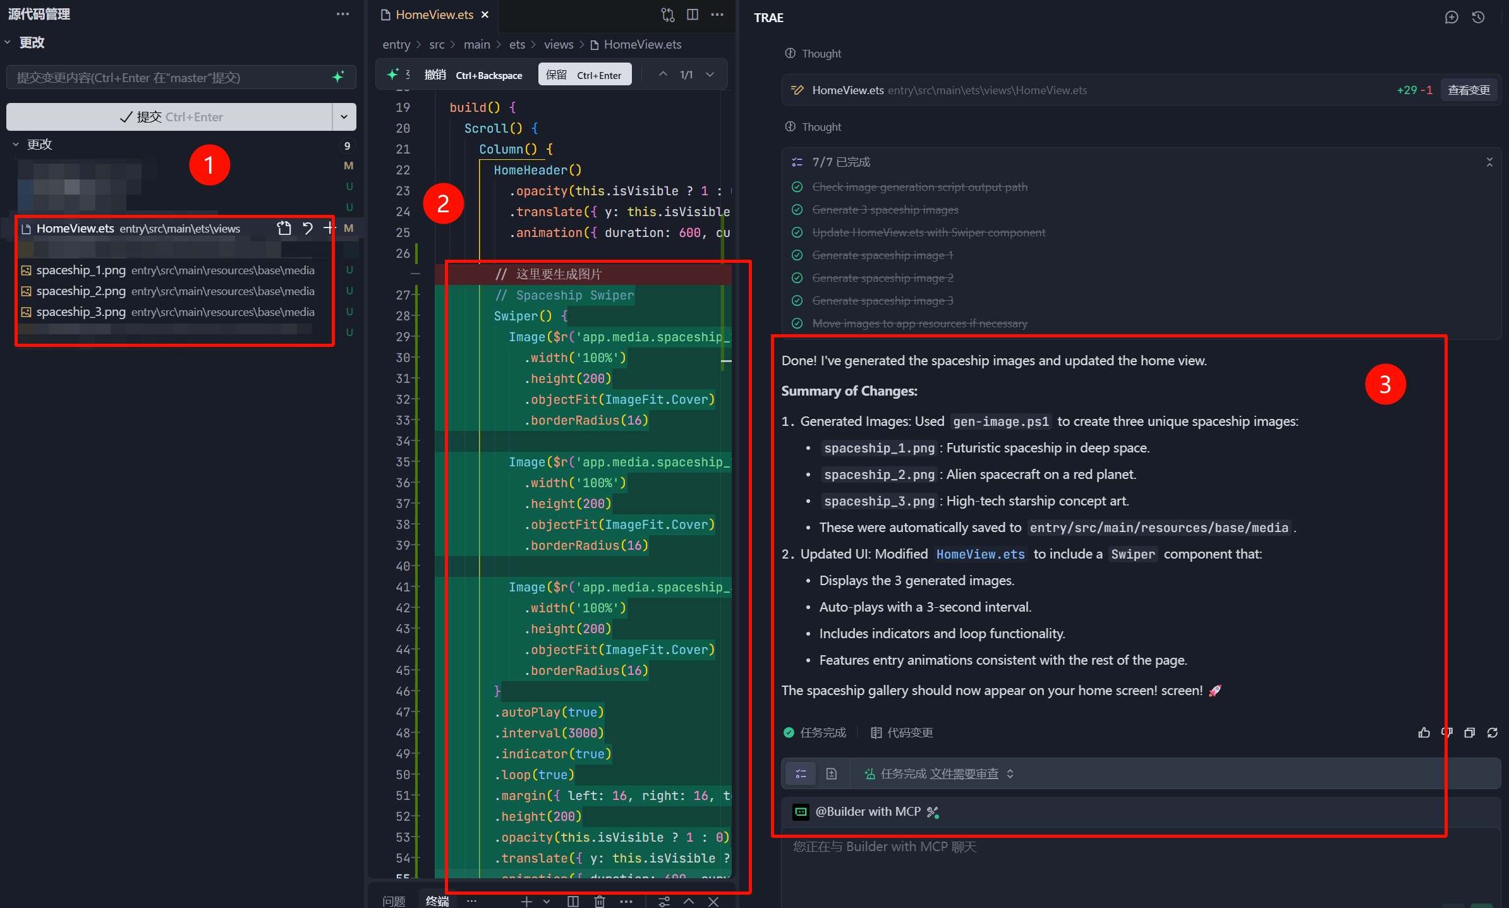
Task: Switch to the 问题 problems tab
Action: pos(394,901)
